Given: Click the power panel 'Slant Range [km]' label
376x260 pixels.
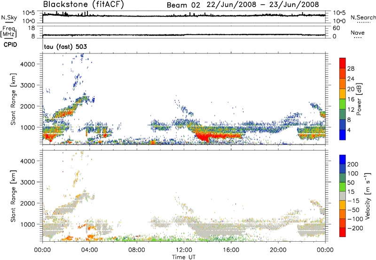Looking at the screenshot, I should pos(13,99).
